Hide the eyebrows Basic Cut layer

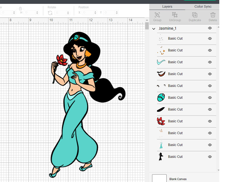click(210, 86)
